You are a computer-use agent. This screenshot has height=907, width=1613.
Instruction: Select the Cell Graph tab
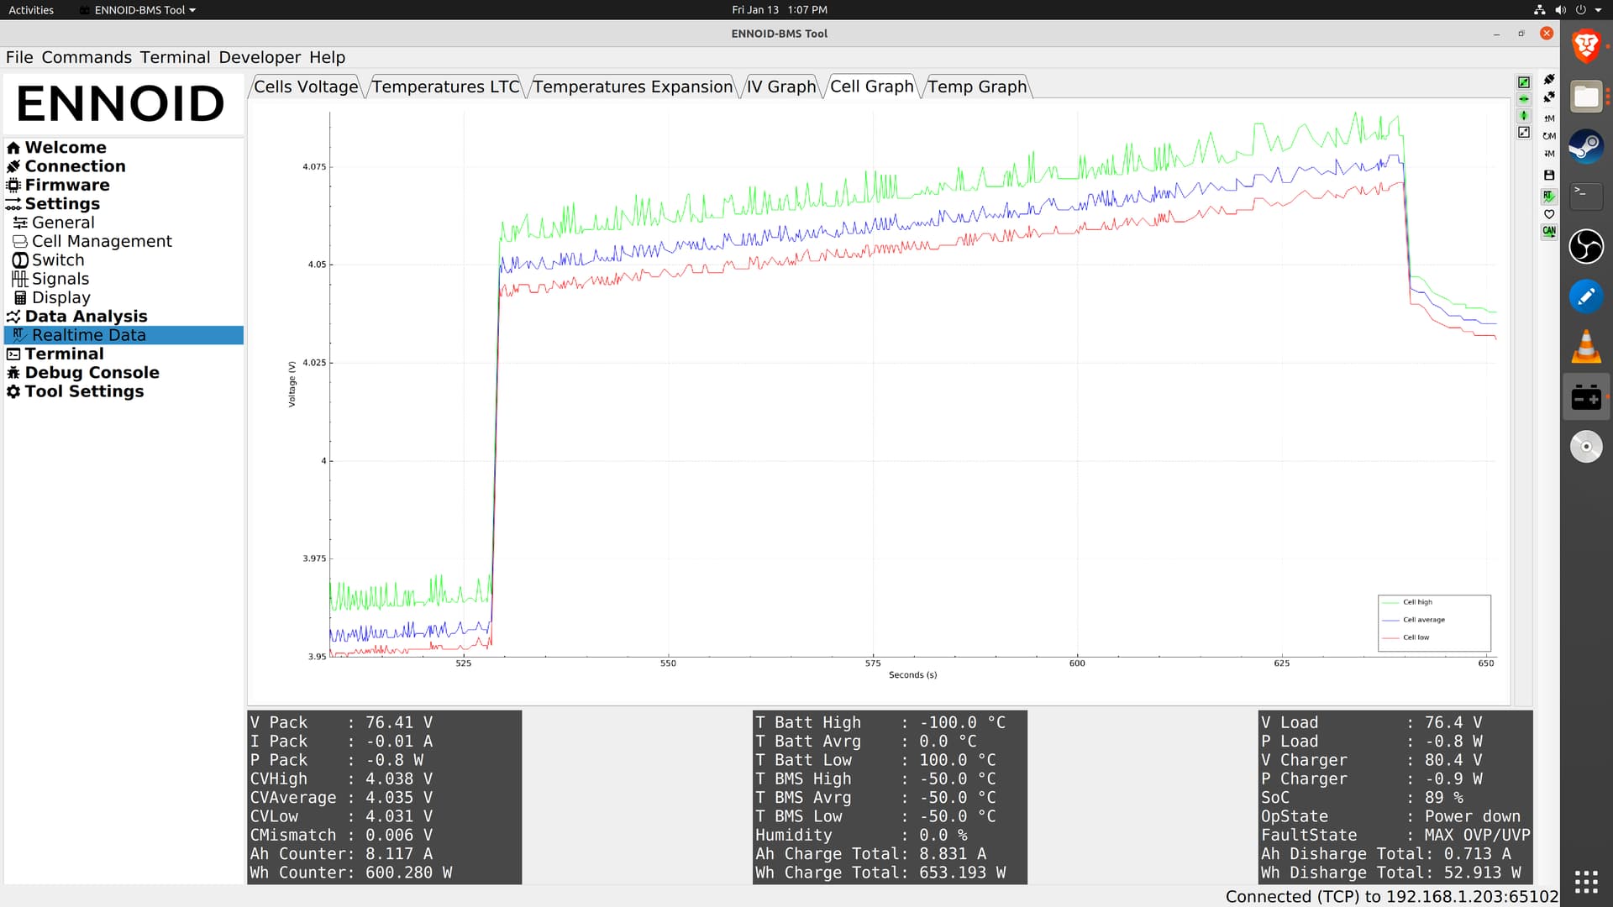click(871, 87)
